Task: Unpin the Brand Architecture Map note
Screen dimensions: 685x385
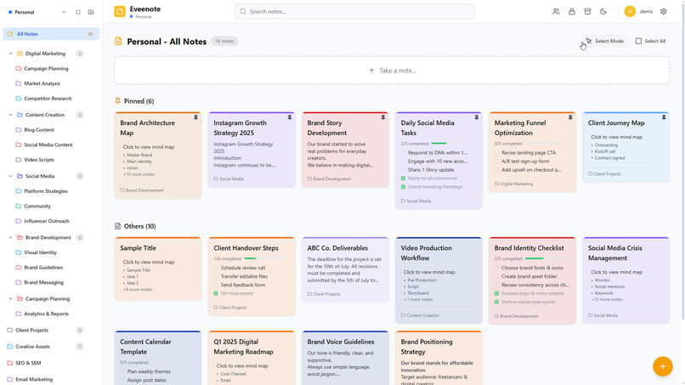Action: [195, 117]
